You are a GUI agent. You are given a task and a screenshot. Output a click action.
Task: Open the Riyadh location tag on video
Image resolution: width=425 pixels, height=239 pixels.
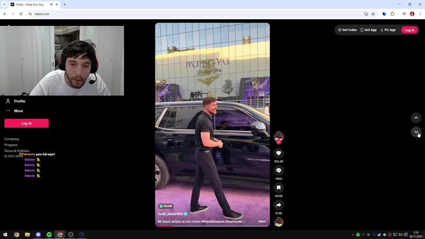coord(166,206)
